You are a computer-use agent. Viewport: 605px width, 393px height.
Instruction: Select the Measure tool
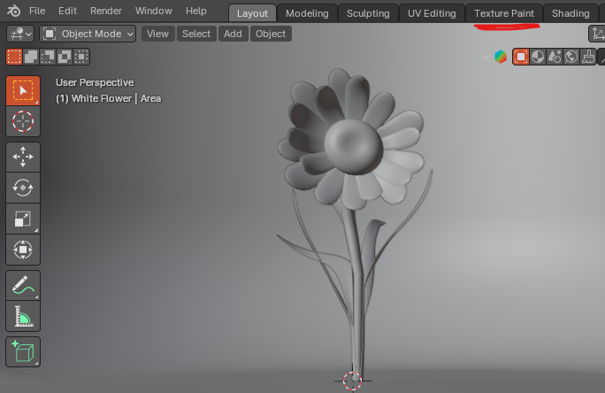point(23,316)
